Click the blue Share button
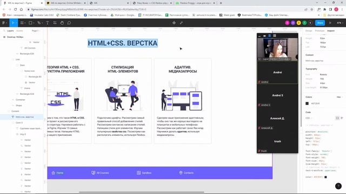 tap(320, 23)
